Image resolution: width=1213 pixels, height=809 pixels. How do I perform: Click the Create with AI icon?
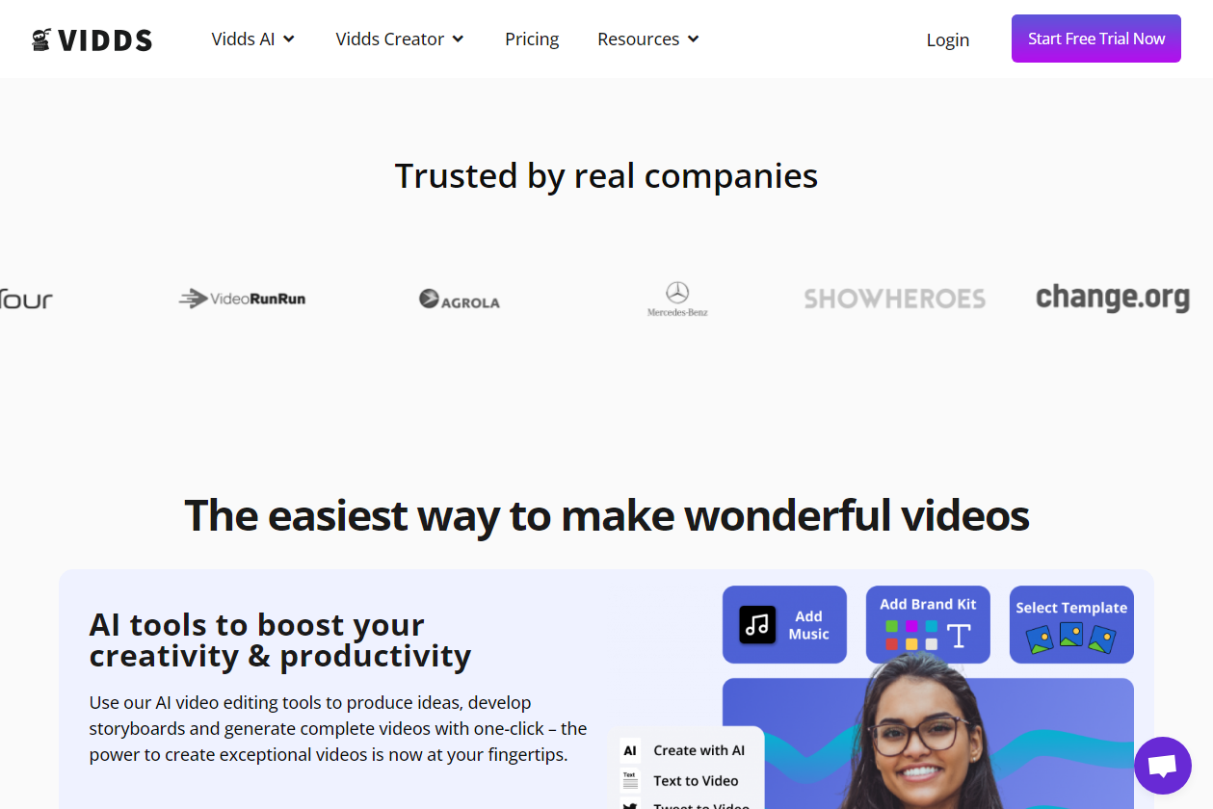630,750
